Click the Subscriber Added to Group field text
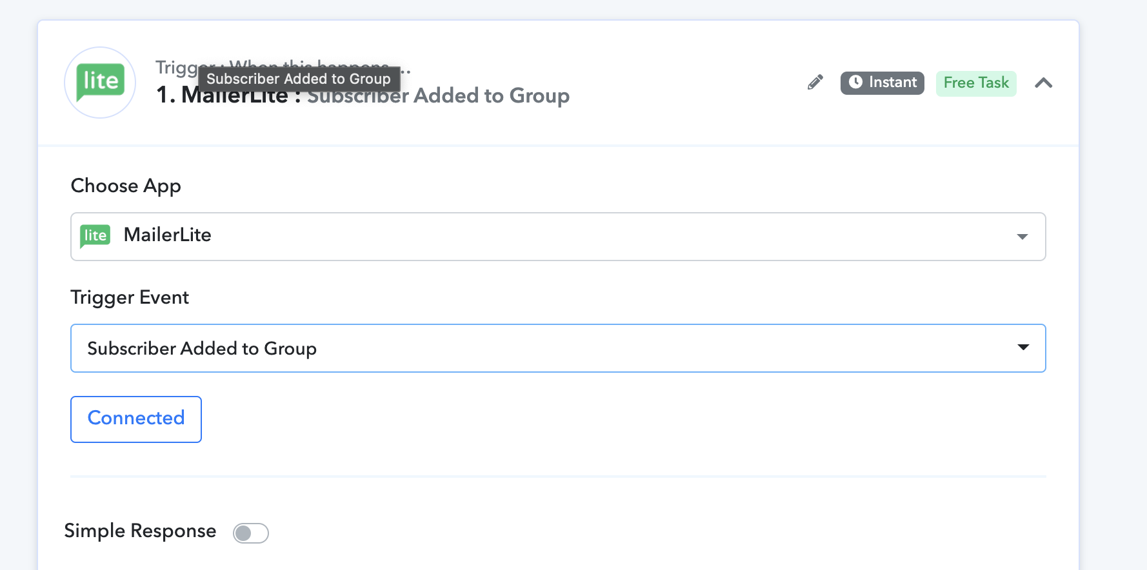This screenshot has height=570, width=1147. pyautogui.click(x=202, y=349)
